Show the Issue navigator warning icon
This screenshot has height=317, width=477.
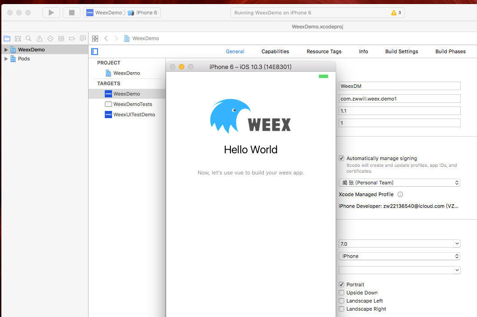pyautogui.click(x=39, y=39)
